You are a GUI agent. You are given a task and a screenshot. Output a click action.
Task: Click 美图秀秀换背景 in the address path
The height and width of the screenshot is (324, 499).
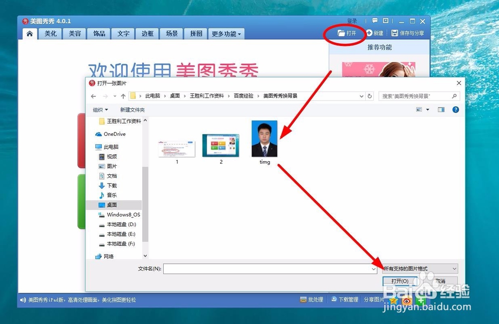click(x=280, y=96)
